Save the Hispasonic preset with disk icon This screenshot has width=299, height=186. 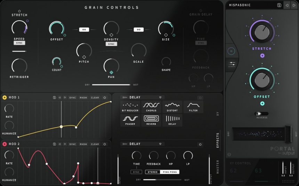pos(279,5)
